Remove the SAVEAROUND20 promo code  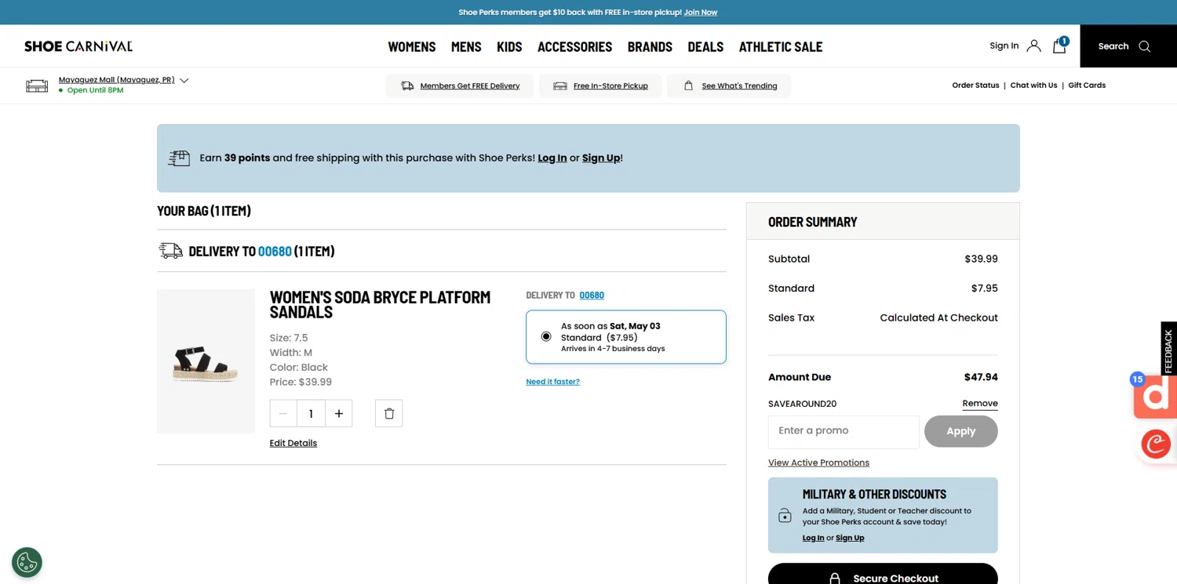point(980,404)
